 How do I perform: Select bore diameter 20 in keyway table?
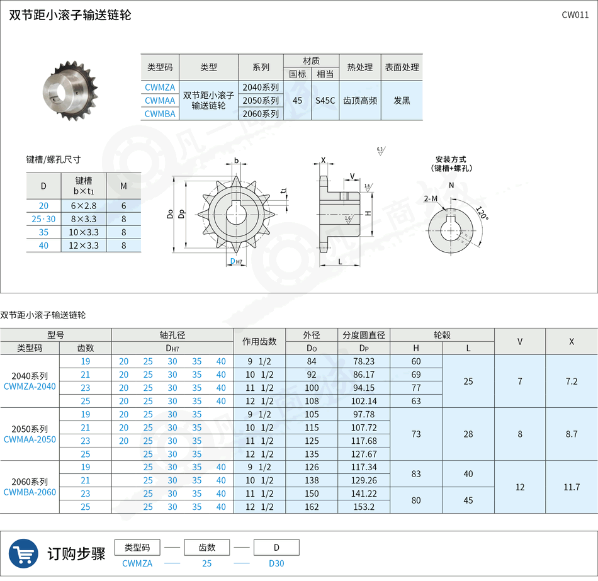[x=43, y=206]
